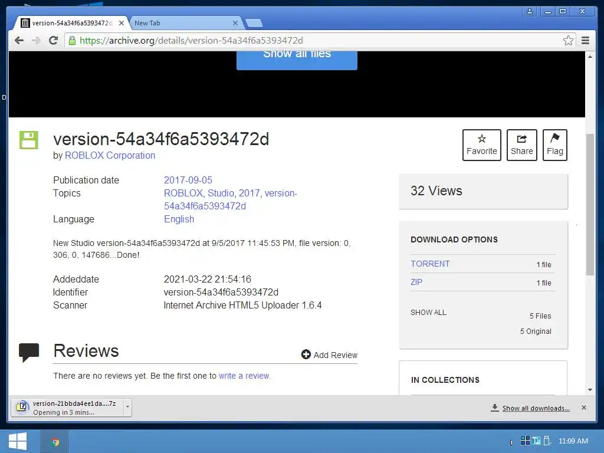Click the system tray network grid icon
This screenshot has width=604, height=453.
(525, 440)
